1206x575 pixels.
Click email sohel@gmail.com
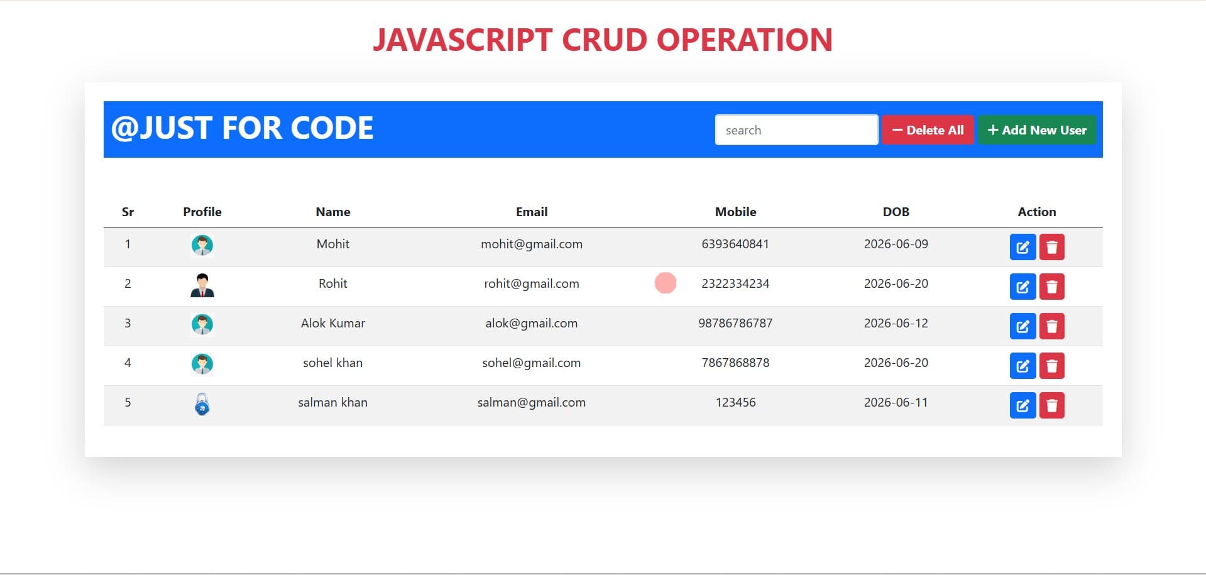[532, 363]
